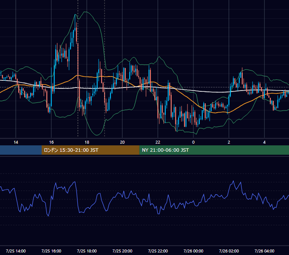Screen dimensions: 289x255
Task: Click the 7/25 16:00 time label
Action: click(x=51, y=251)
